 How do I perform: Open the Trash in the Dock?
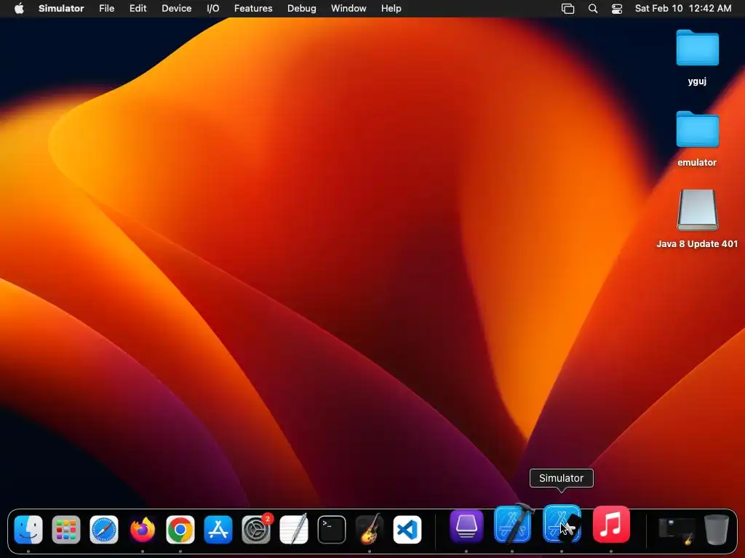716,529
